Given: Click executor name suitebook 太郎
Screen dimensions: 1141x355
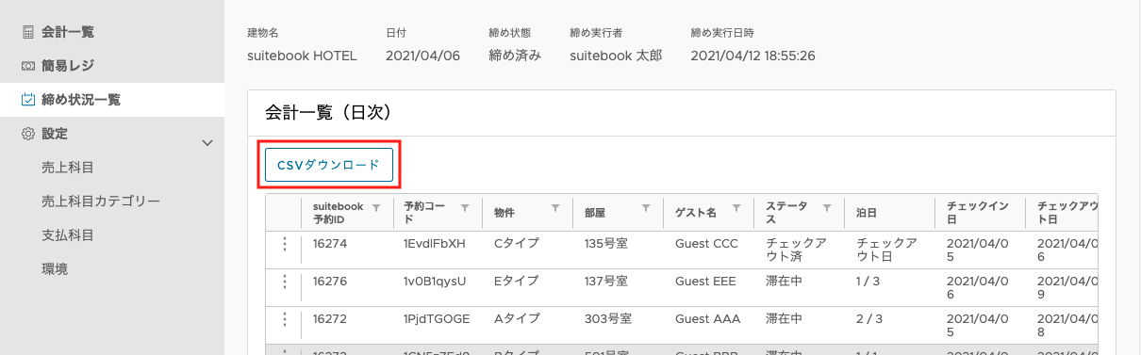Looking at the screenshot, I should [x=617, y=56].
